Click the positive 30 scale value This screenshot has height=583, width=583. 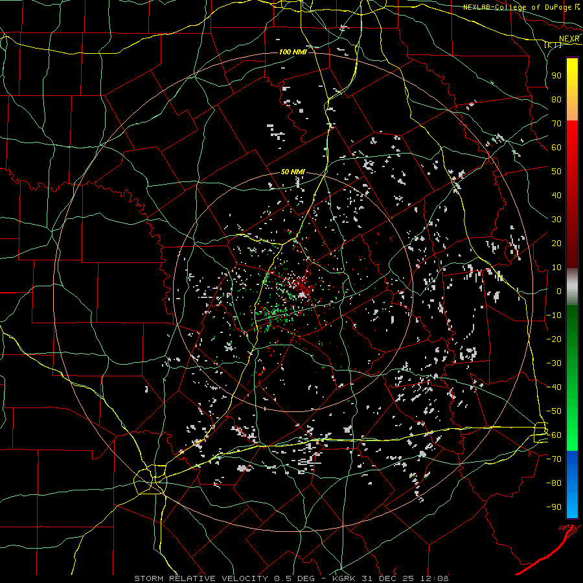[x=556, y=220]
